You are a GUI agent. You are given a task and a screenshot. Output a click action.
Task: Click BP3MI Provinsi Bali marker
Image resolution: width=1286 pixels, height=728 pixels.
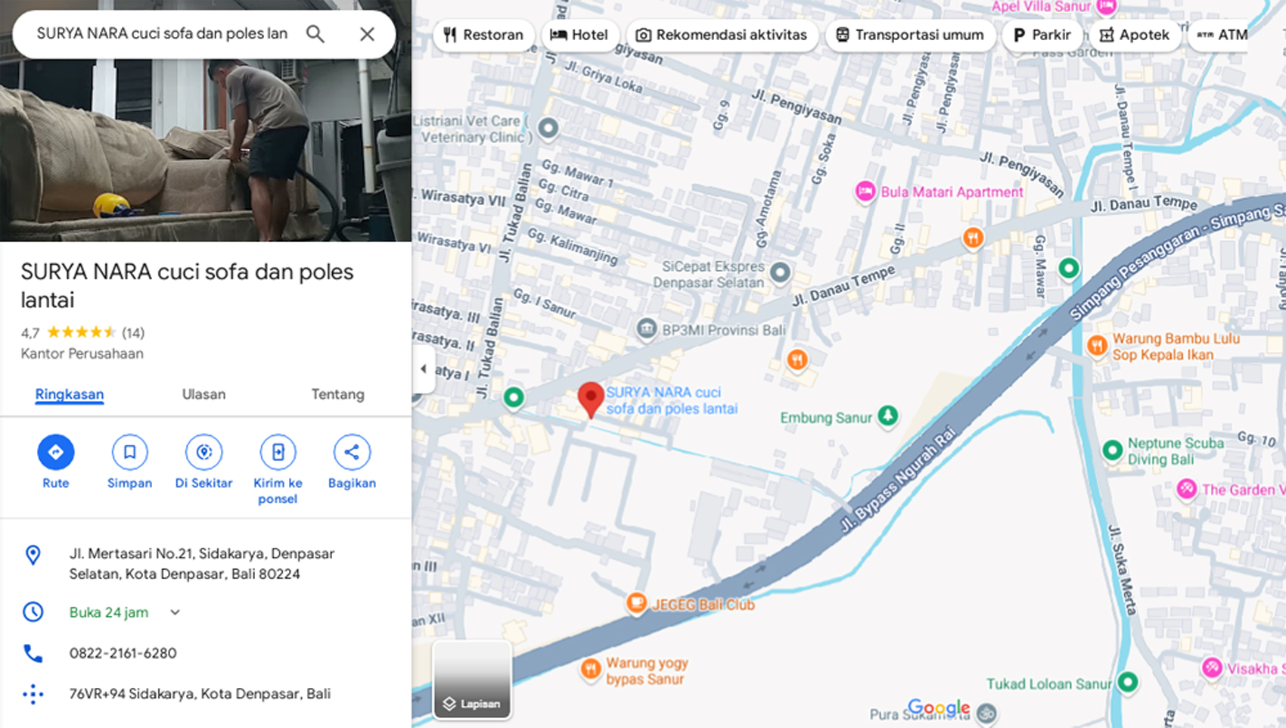coord(646,328)
